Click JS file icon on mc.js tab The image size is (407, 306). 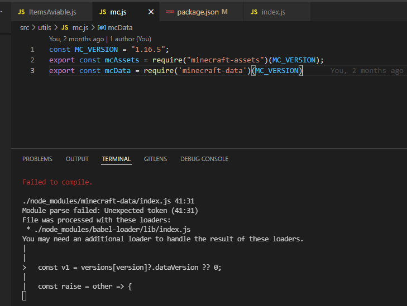coord(103,12)
